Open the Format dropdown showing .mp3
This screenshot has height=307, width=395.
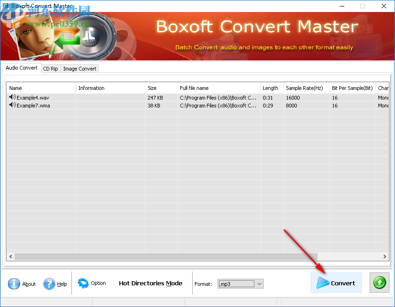click(x=258, y=284)
